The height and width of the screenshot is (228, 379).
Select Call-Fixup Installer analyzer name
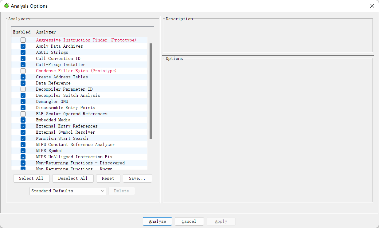[61, 65]
